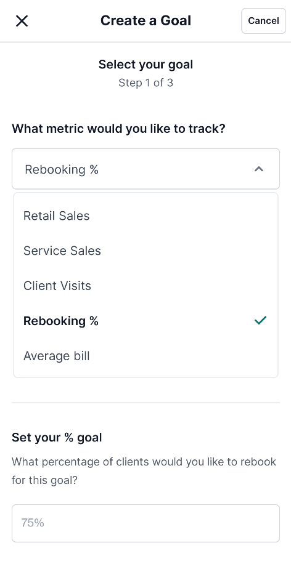291x564 pixels.
Task: Click the Rebooking % metric selector field
Action: tap(145, 169)
